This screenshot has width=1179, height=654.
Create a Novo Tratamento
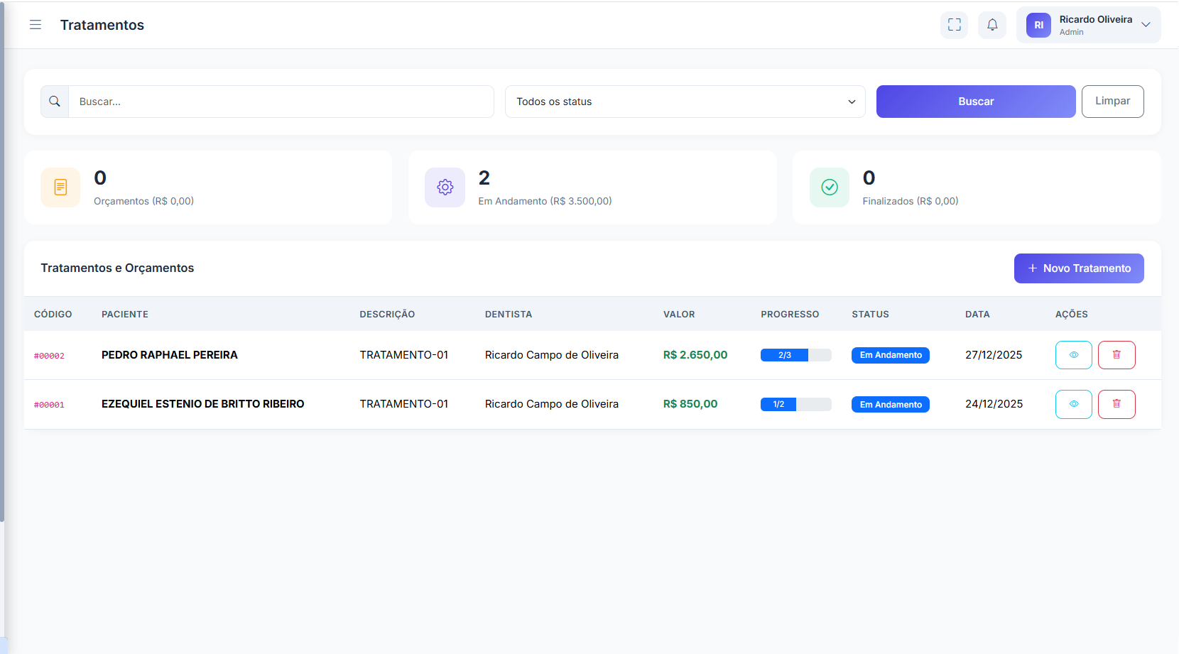click(x=1078, y=268)
